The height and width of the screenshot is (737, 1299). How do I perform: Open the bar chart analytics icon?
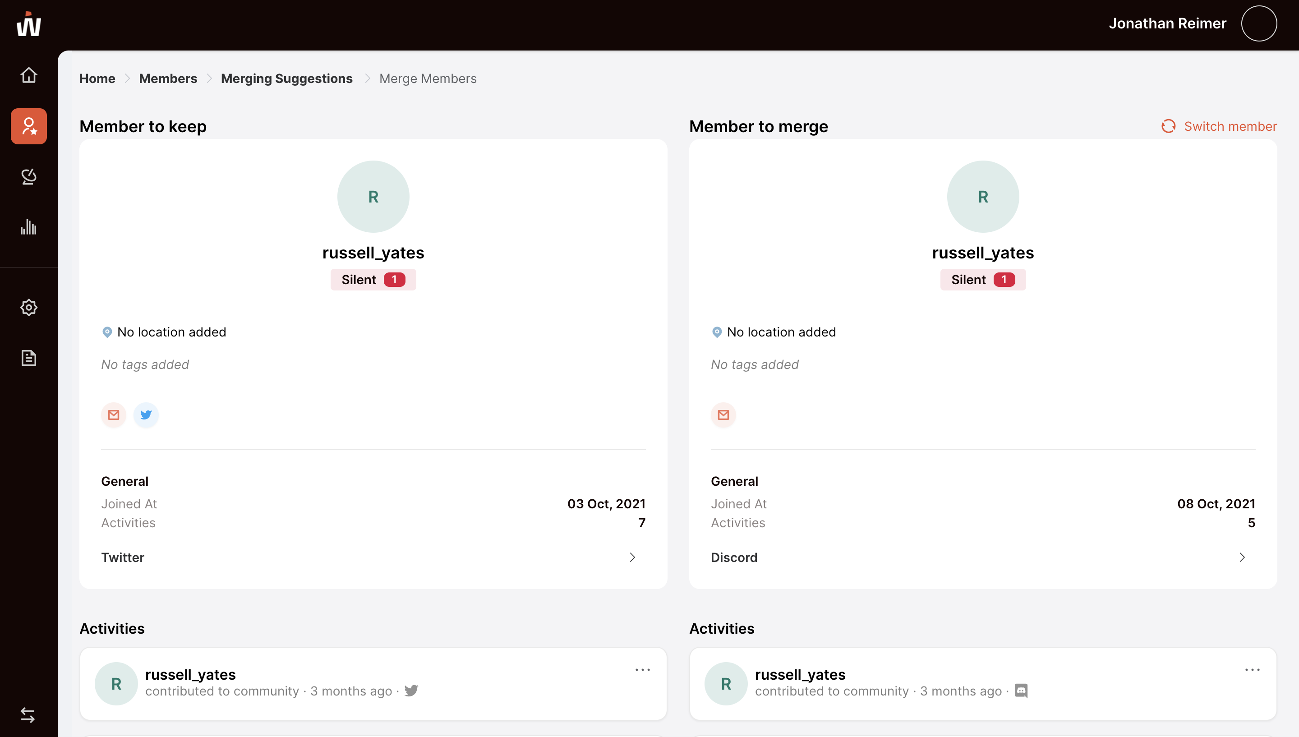pyautogui.click(x=29, y=227)
